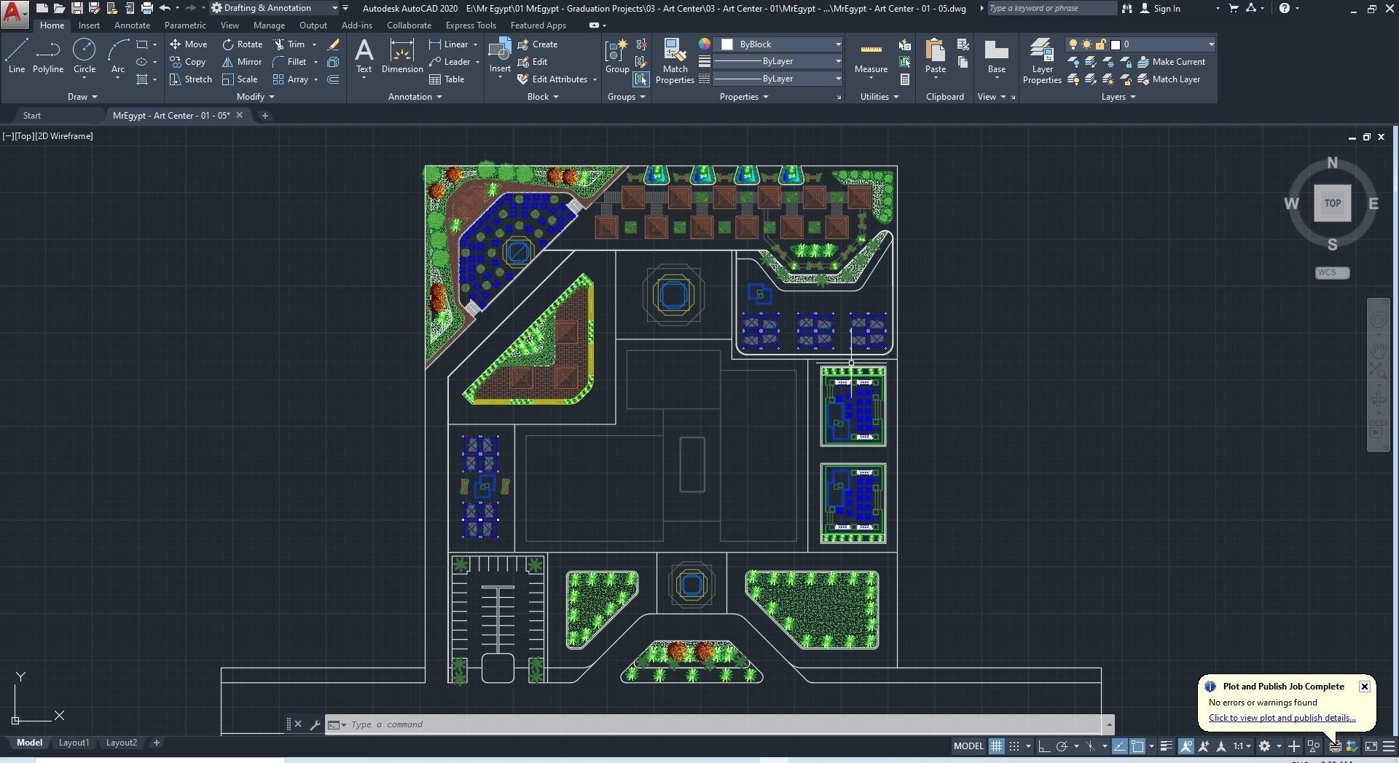Click the white layer color swatch beside 0
Viewport: 1399px width, 763px height.
(1115, 44)
